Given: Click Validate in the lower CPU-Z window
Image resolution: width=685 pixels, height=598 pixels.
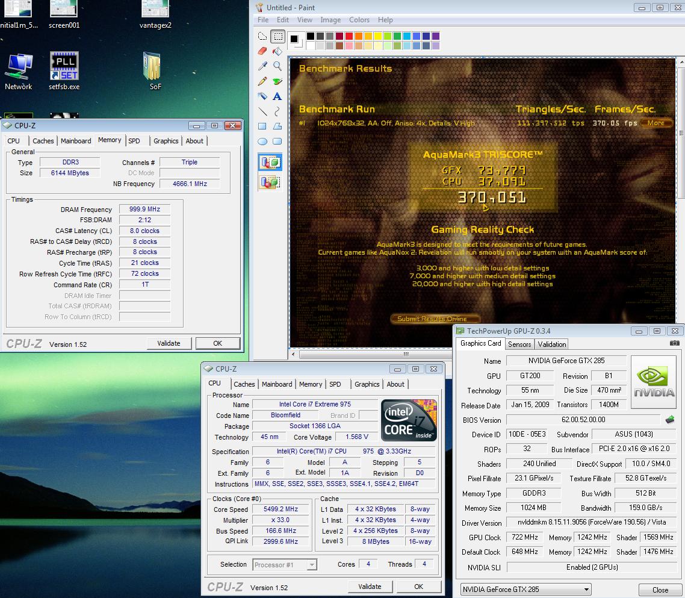Looking at the screenshot, I should (x=370, y=587).
